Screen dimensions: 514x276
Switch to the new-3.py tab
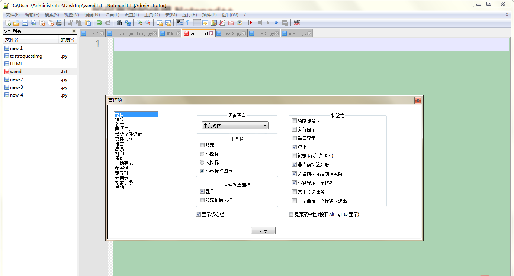tap(265, 33)
